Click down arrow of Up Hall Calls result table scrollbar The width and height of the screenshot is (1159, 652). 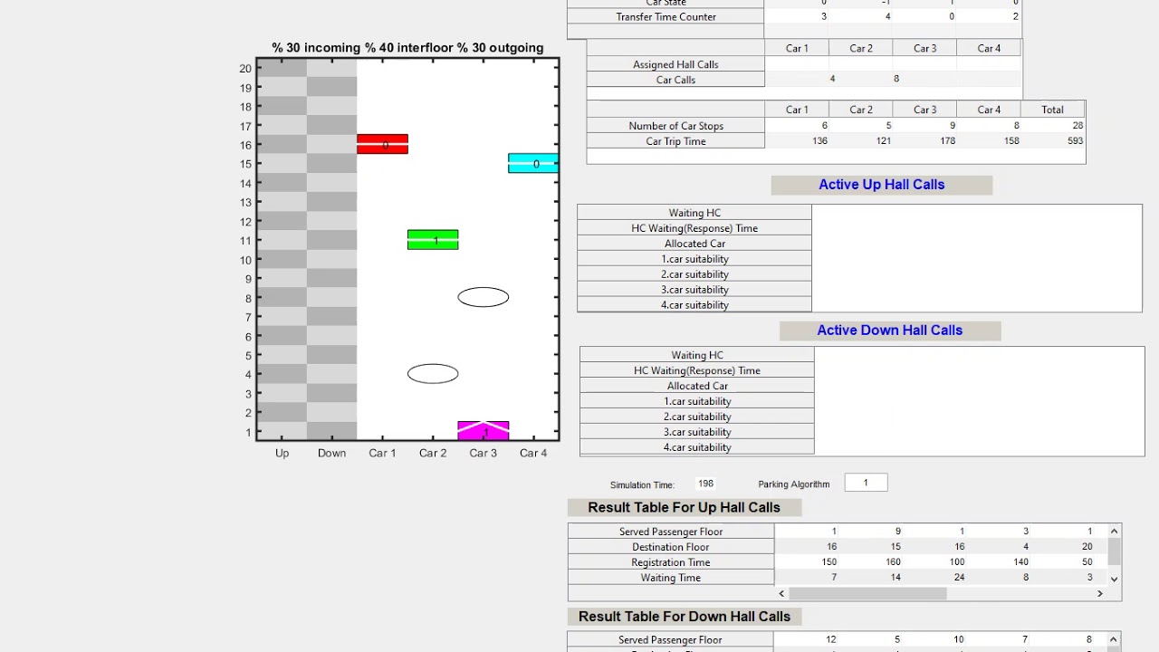point(1115,578)
